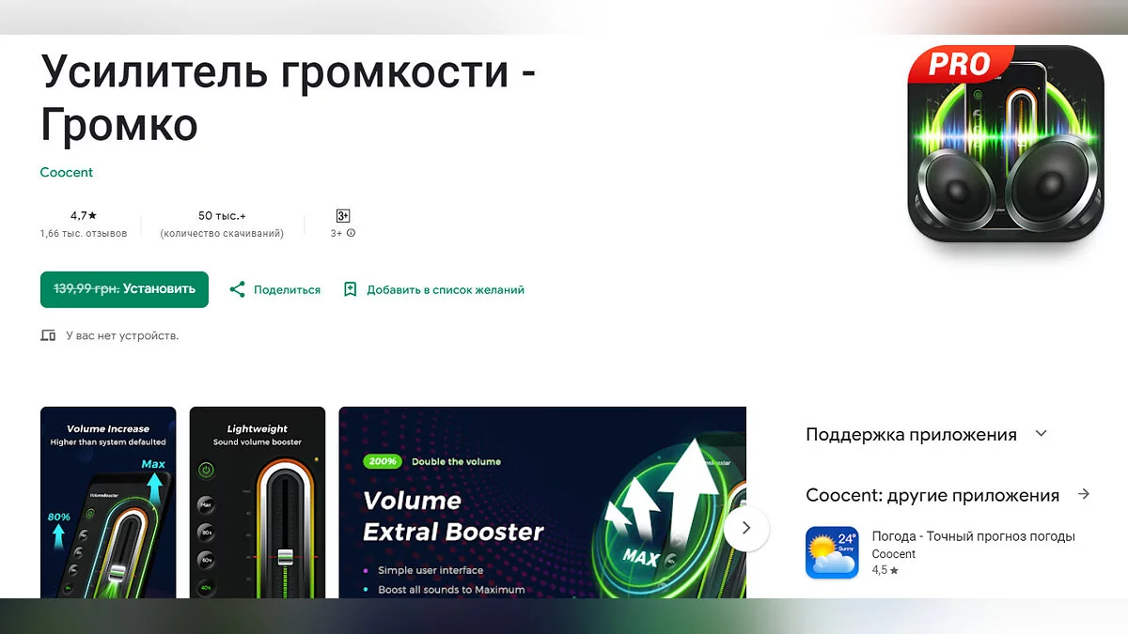Click the next arrow on the screenshot carousel

click(x=746, y=528)
